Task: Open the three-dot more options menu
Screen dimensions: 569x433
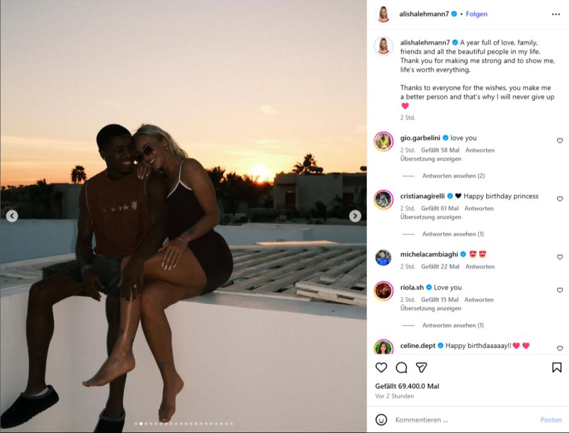Action: (x=556, y=14)
